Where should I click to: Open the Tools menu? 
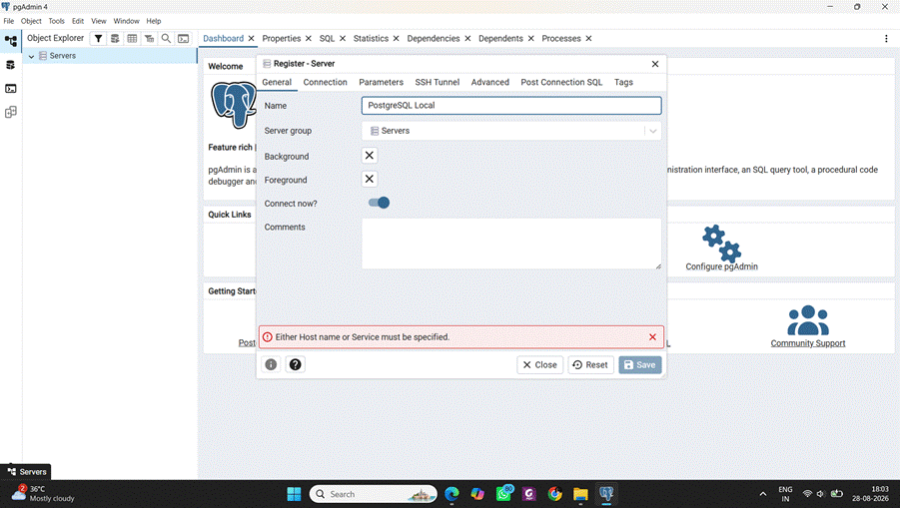click(56, 21)
